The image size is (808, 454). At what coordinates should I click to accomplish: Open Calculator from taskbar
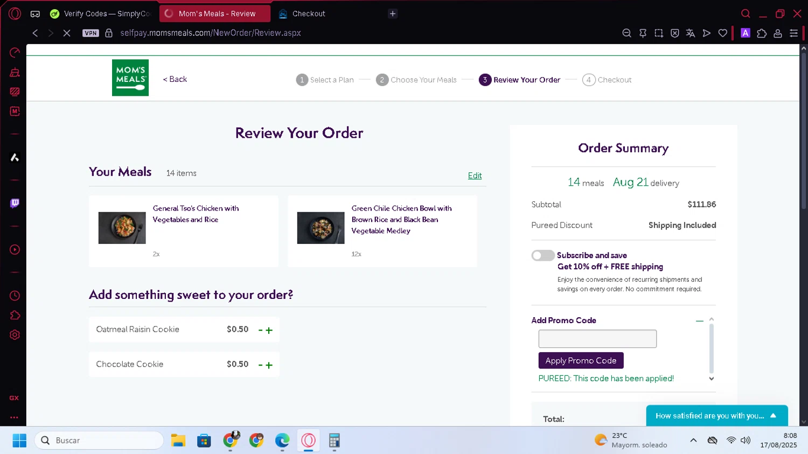pos(335,441)
